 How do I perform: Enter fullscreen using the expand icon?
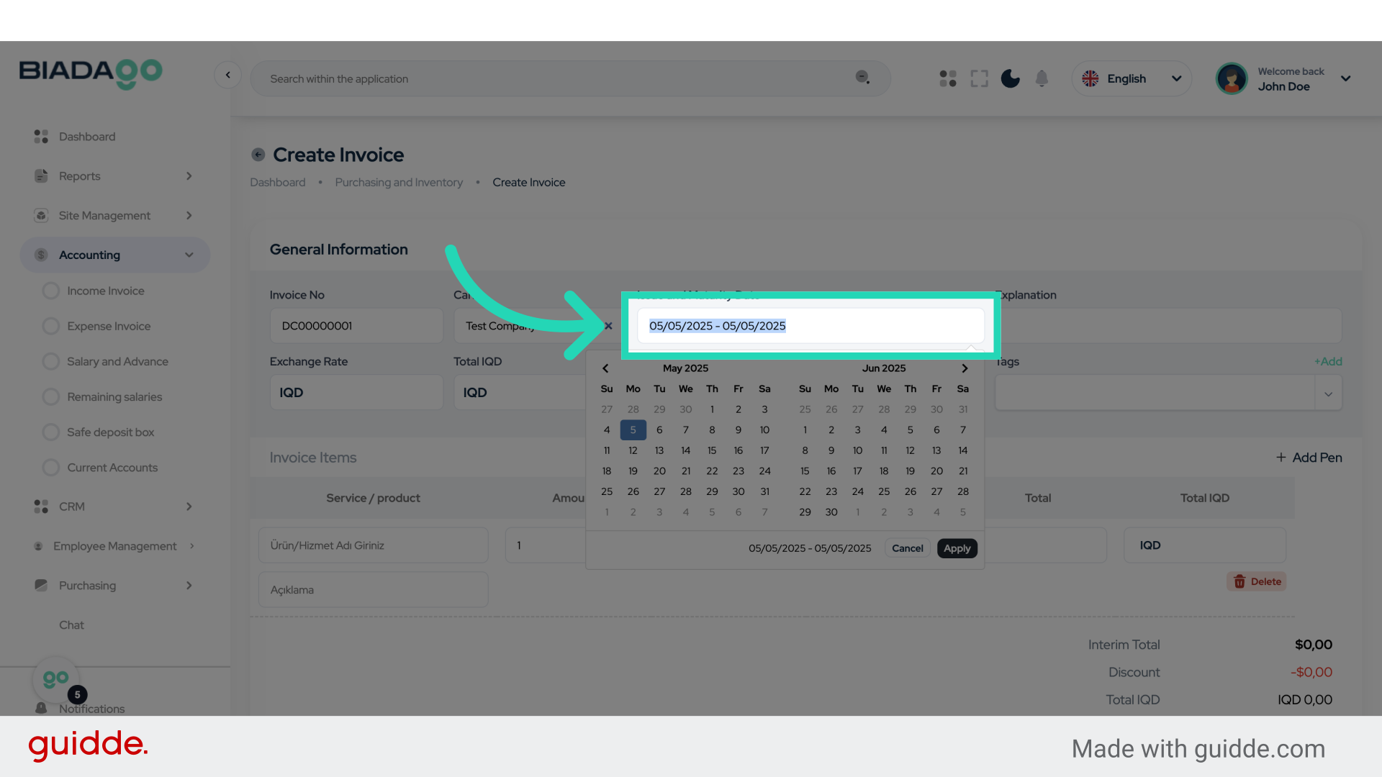pos(979,78)
